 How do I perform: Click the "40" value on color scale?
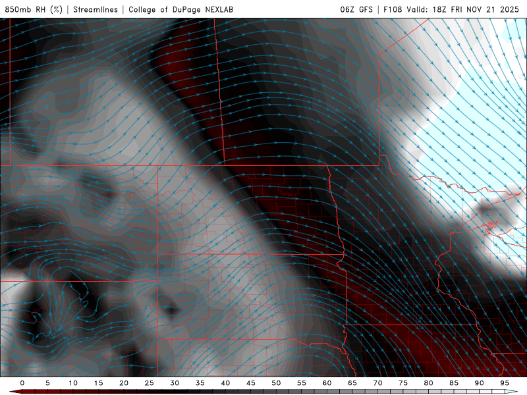click(x=225, y=383)
